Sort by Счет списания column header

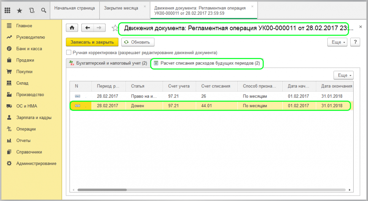coord(217,86)
